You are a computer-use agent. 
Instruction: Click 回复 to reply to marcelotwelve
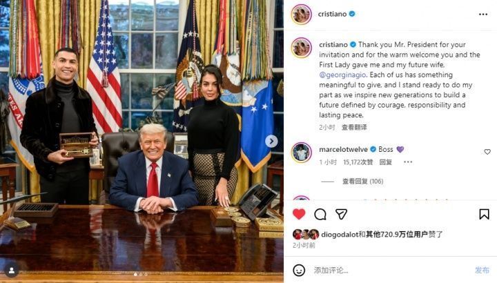pyautogui.click(x=386, y=162)
